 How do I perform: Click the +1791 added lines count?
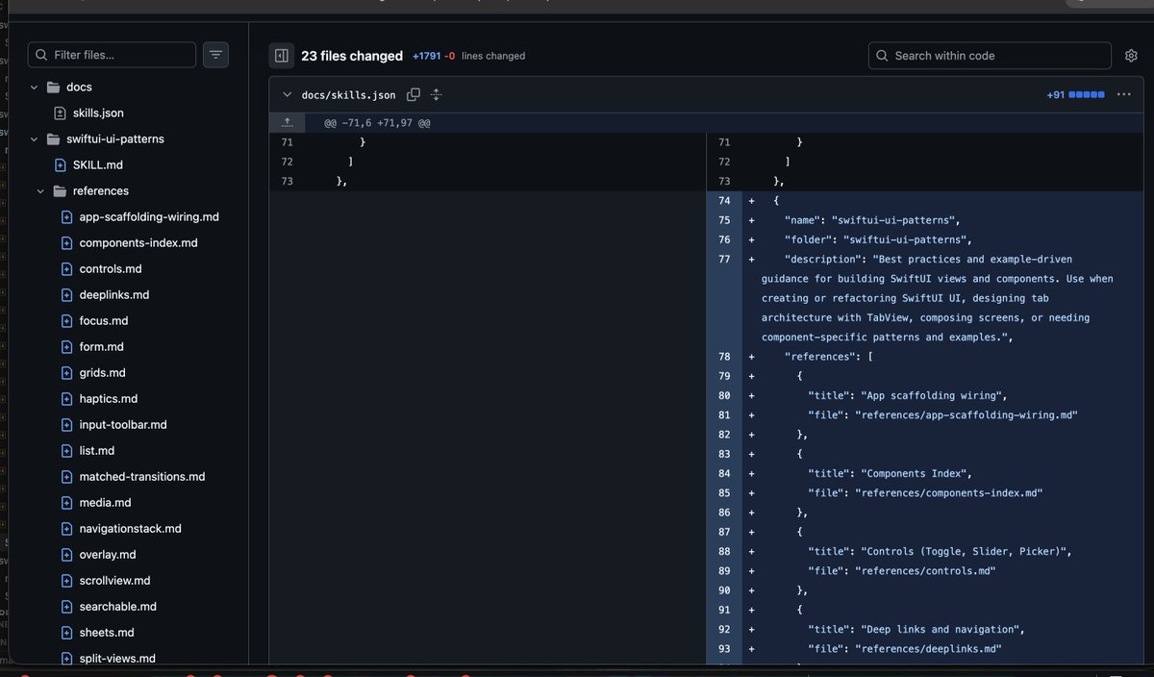[x=426, y=56]
